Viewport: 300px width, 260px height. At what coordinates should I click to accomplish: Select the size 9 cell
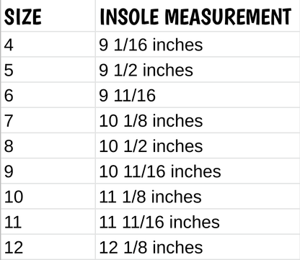(x=48, y=171)
